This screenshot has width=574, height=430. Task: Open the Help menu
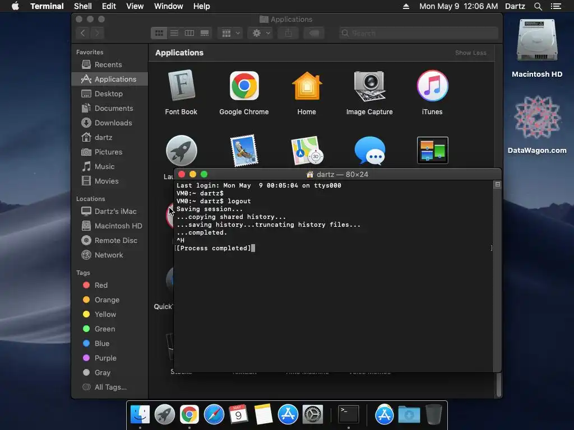pos(201,6)
